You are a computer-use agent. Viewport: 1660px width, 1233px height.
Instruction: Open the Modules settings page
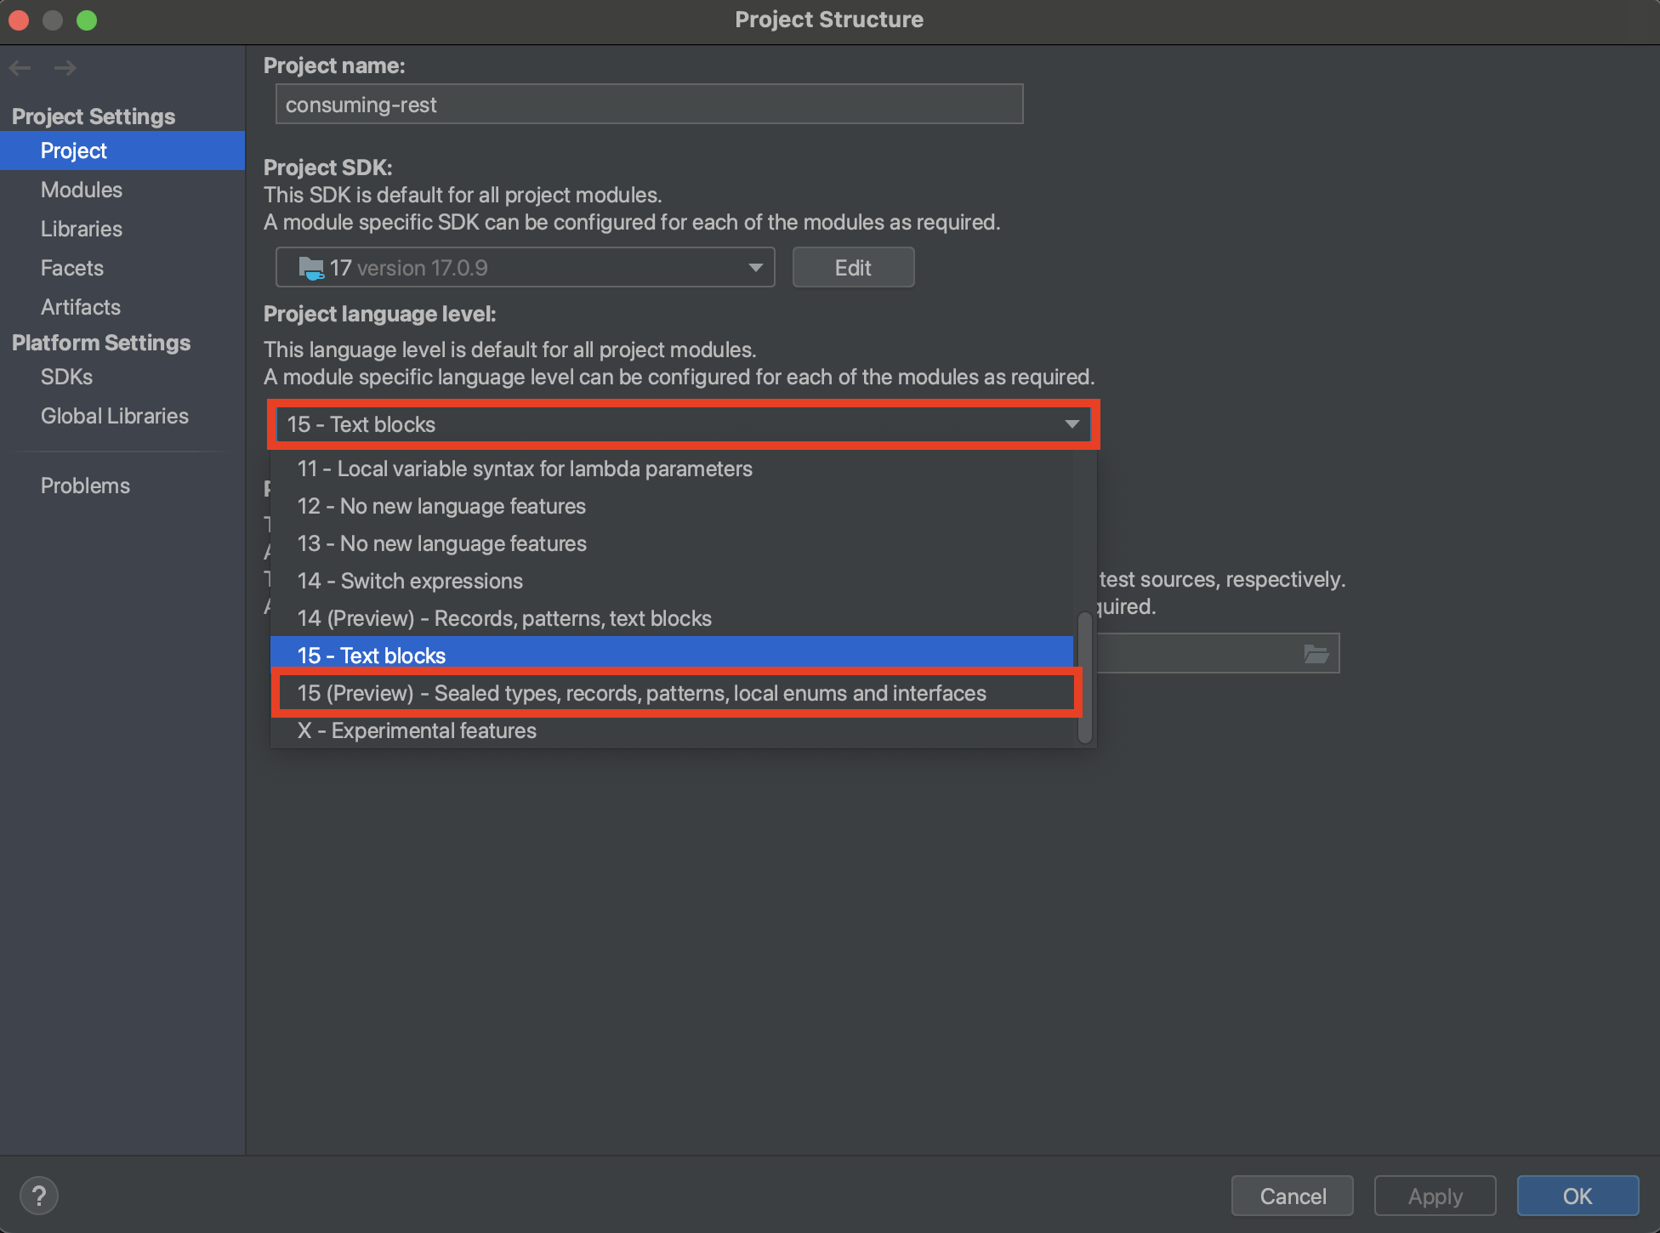pyautogui.click(x=82, y=190)
